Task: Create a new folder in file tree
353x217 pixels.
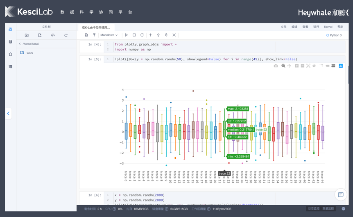Action: click(x=27, y=35)
